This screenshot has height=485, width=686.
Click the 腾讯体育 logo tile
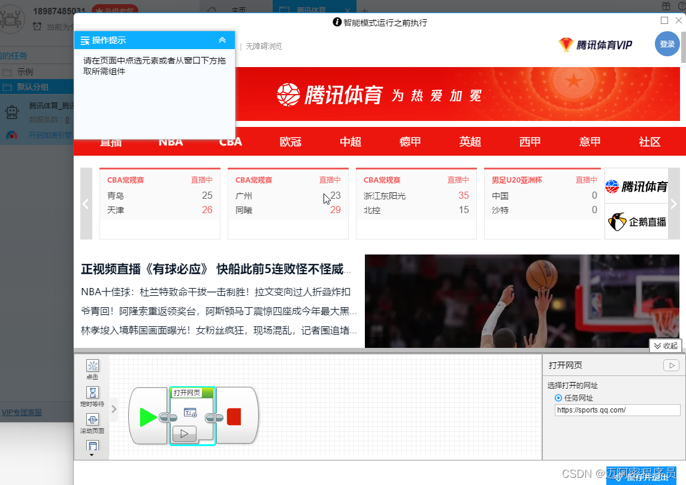636,186
